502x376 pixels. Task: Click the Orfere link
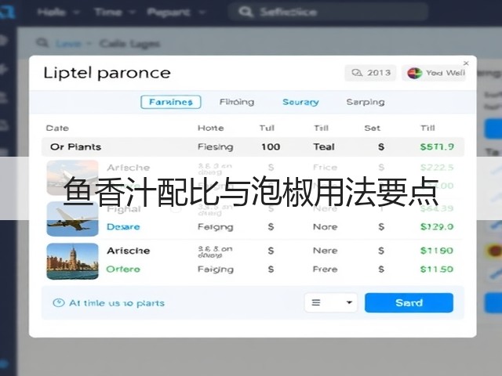click(123, 269)
